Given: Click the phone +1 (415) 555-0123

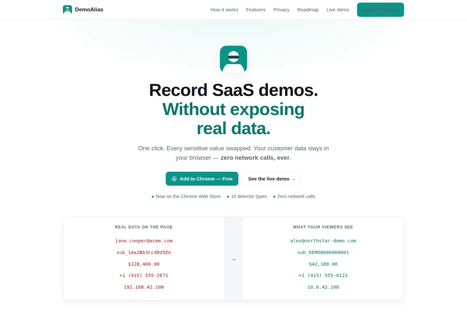Looking at the screenshot, I should [323, 275].
